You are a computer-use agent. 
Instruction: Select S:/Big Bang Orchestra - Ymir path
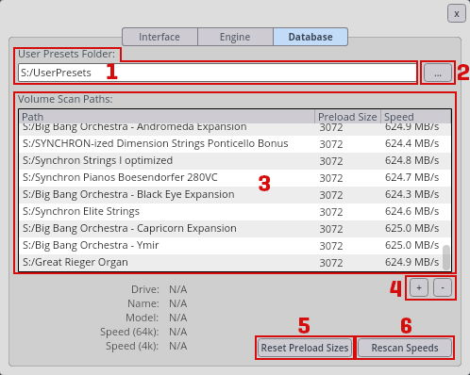coord(234,246)
